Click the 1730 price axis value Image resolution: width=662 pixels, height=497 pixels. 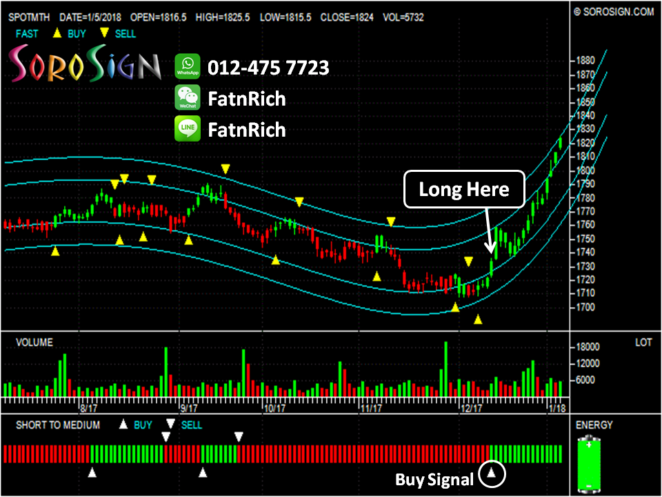tap(585, 266)
